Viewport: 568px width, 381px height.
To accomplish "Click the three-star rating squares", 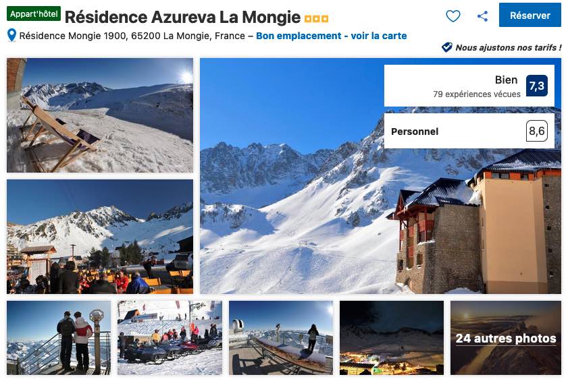I will [x=316, y=18].
